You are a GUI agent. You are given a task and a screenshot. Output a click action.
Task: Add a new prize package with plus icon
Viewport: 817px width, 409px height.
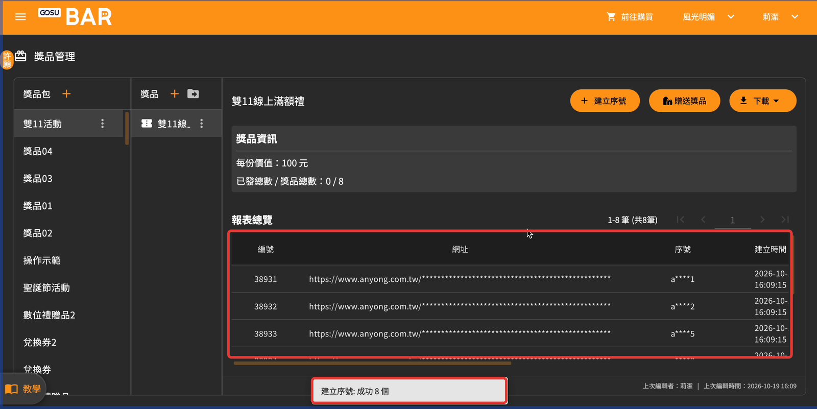(66, 94)
